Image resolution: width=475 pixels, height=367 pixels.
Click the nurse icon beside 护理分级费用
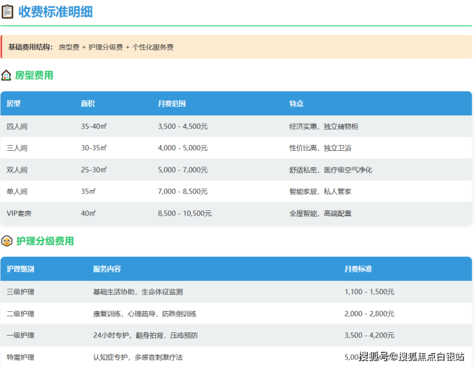[6, 241]
